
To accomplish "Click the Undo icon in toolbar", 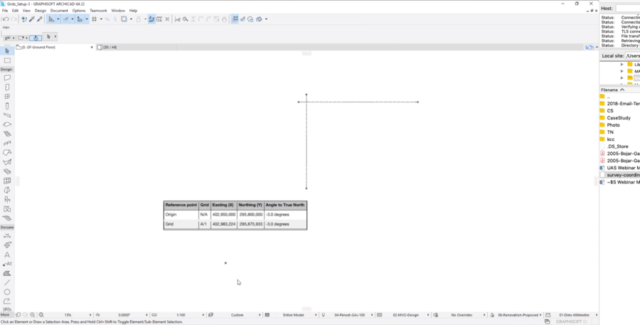I will coord(6,19).
